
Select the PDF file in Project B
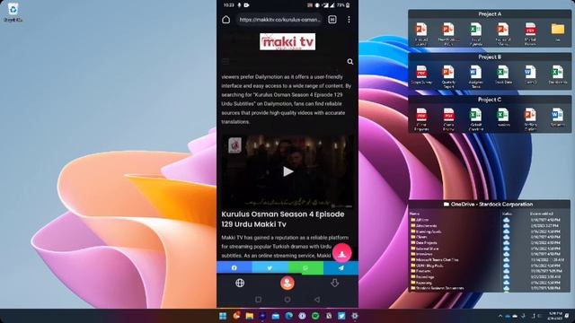[x=421, y=75]
